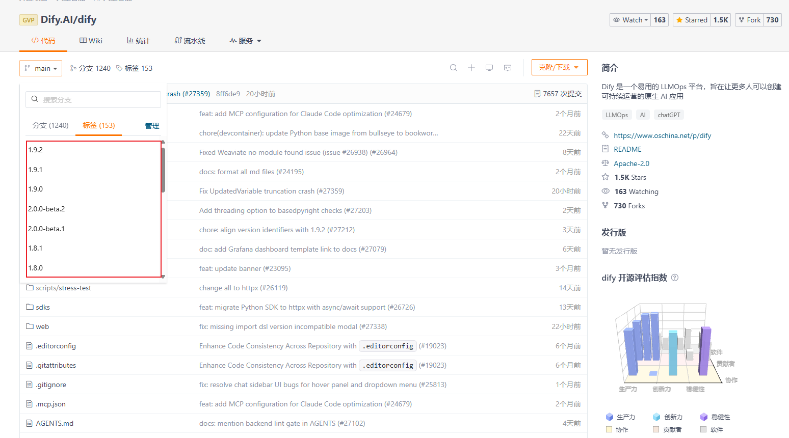Click the 管理 link in branch dropdown
Viewport: 789px width, 438px height.
pyautogui.click(x=152, y=126)
